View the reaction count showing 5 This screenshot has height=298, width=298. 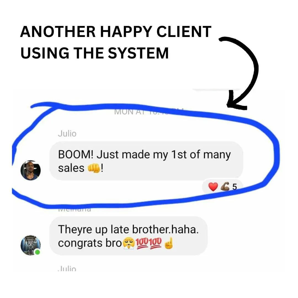235,187
